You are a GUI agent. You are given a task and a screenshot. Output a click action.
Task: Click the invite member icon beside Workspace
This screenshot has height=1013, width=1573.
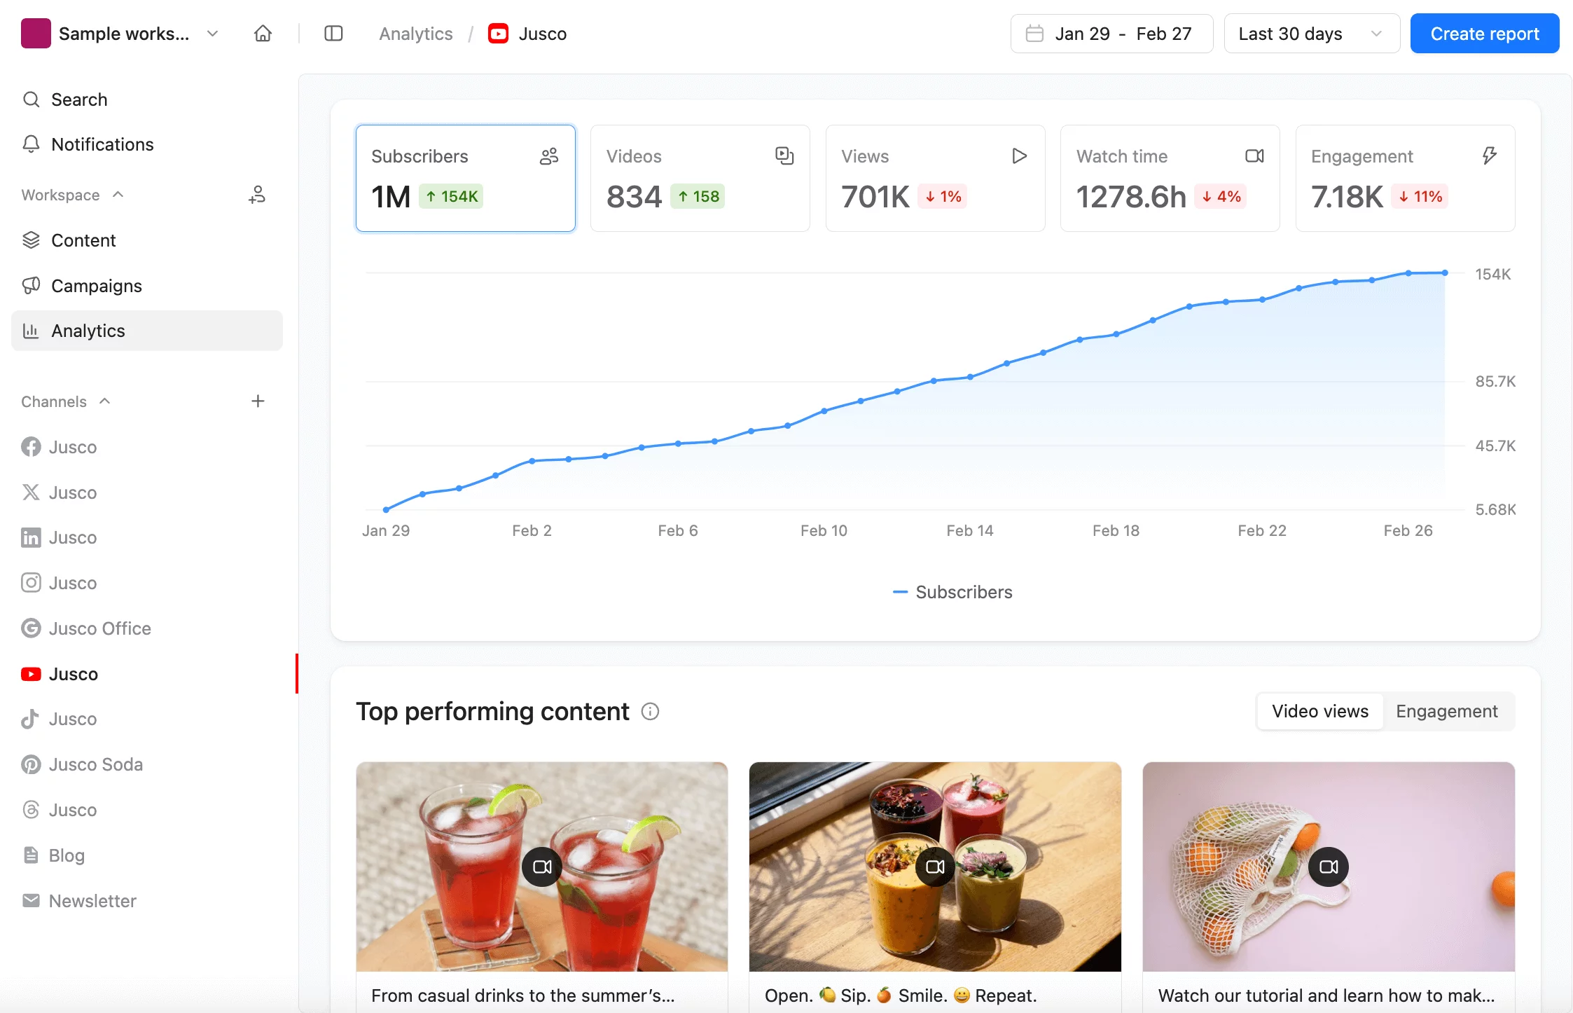[257, 195]
